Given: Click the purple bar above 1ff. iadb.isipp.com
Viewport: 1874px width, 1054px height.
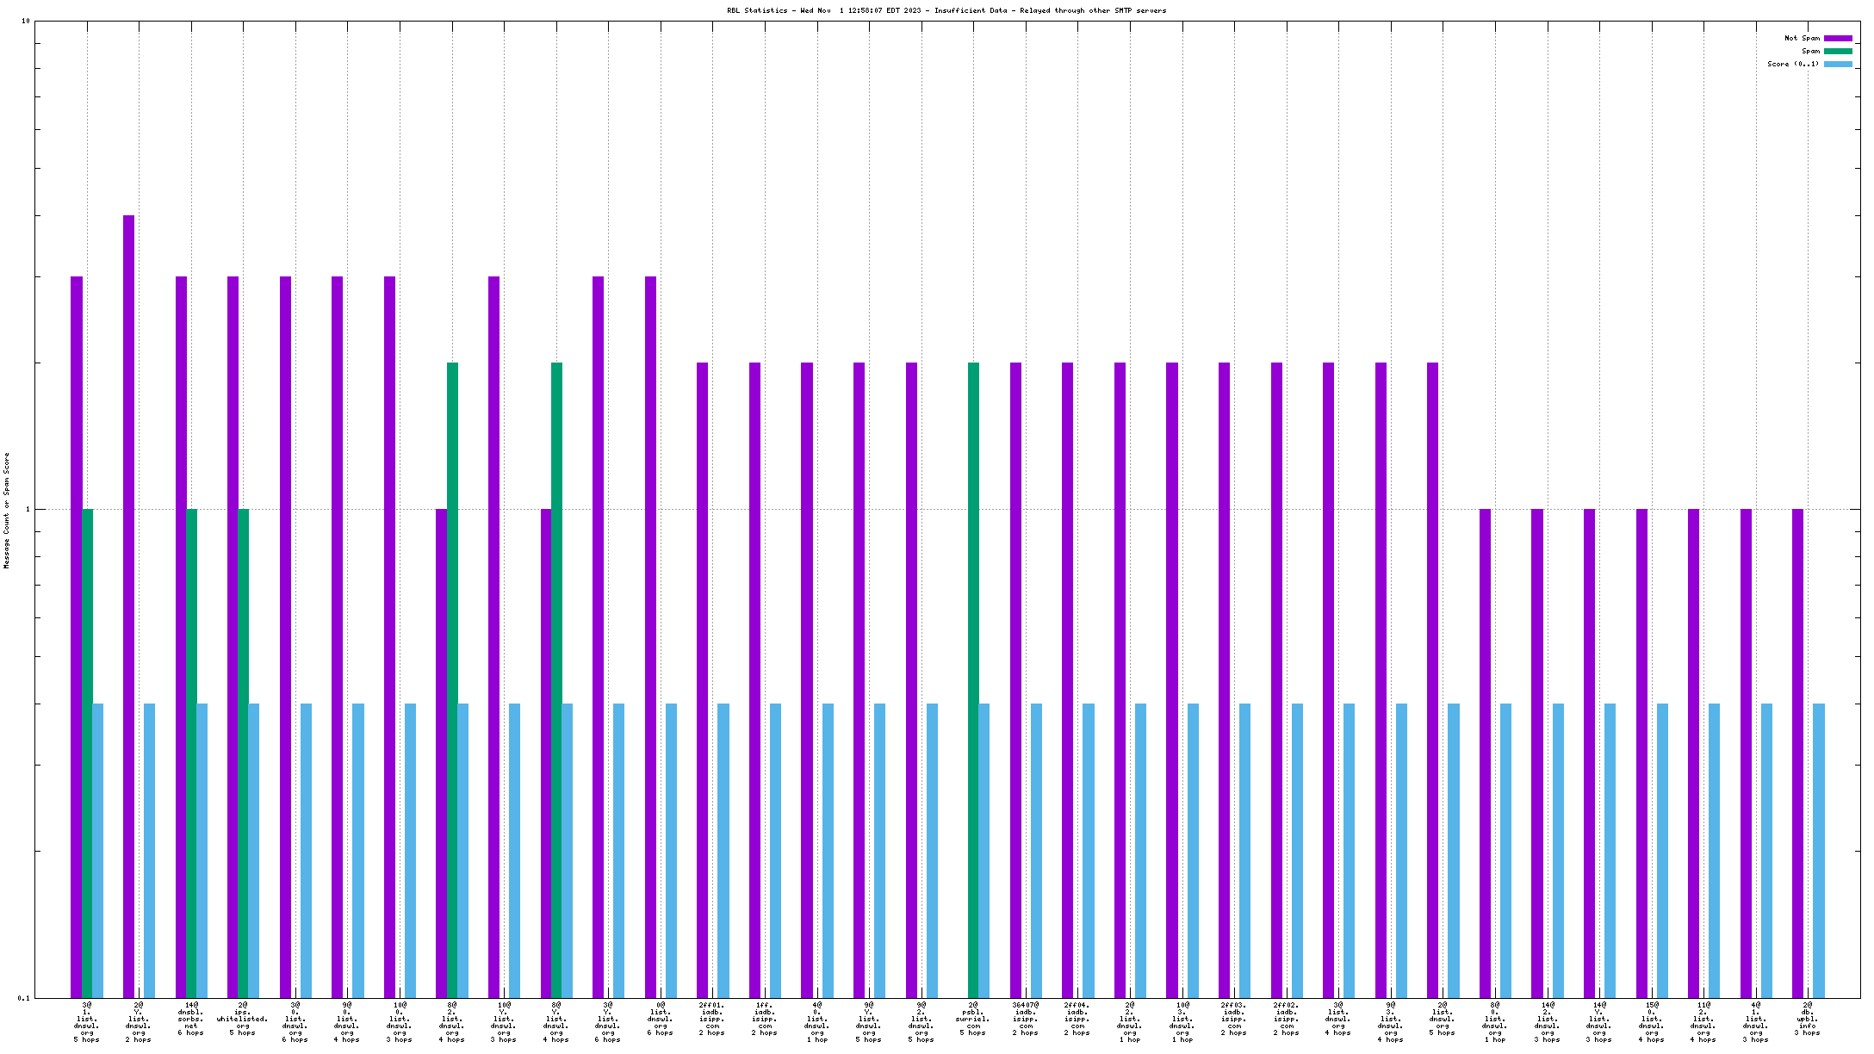Looking at the screenshot, I should point(754,680).
